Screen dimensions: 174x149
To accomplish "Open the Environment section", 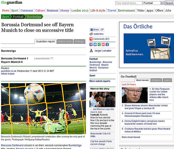I will point(127,10).
